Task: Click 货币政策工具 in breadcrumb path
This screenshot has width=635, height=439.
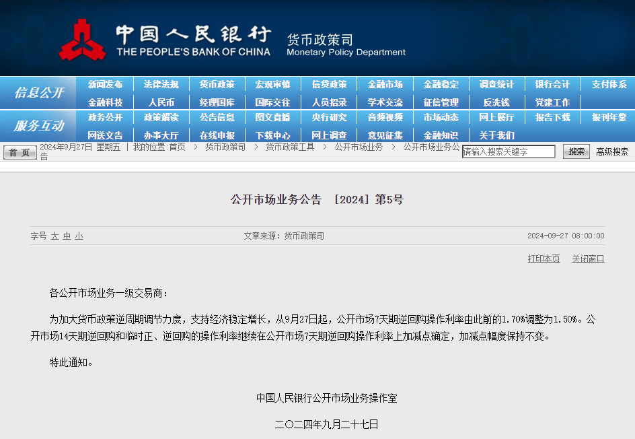Action: [290, 147]
